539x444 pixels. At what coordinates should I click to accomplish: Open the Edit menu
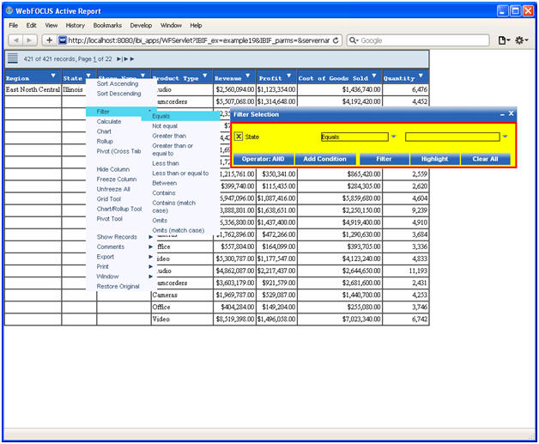(31, 25)
